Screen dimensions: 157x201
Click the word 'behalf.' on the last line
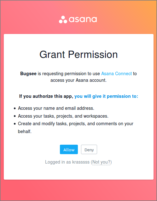pos(25,131)
